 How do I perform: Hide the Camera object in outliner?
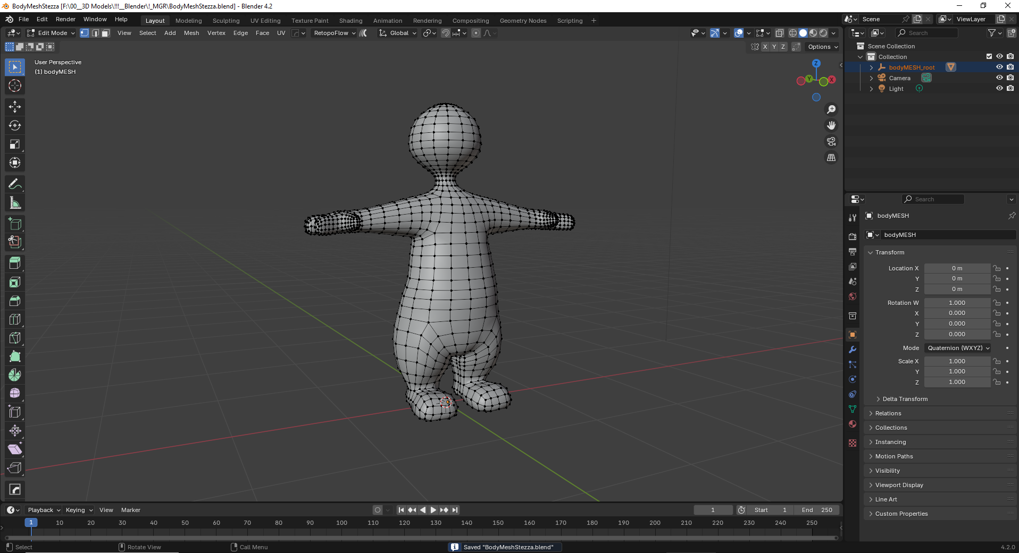click(999, 78)
